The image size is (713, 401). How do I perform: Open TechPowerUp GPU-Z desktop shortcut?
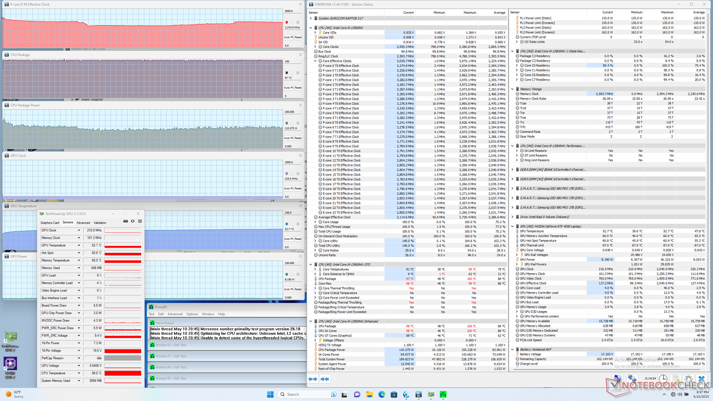point(10,341)
